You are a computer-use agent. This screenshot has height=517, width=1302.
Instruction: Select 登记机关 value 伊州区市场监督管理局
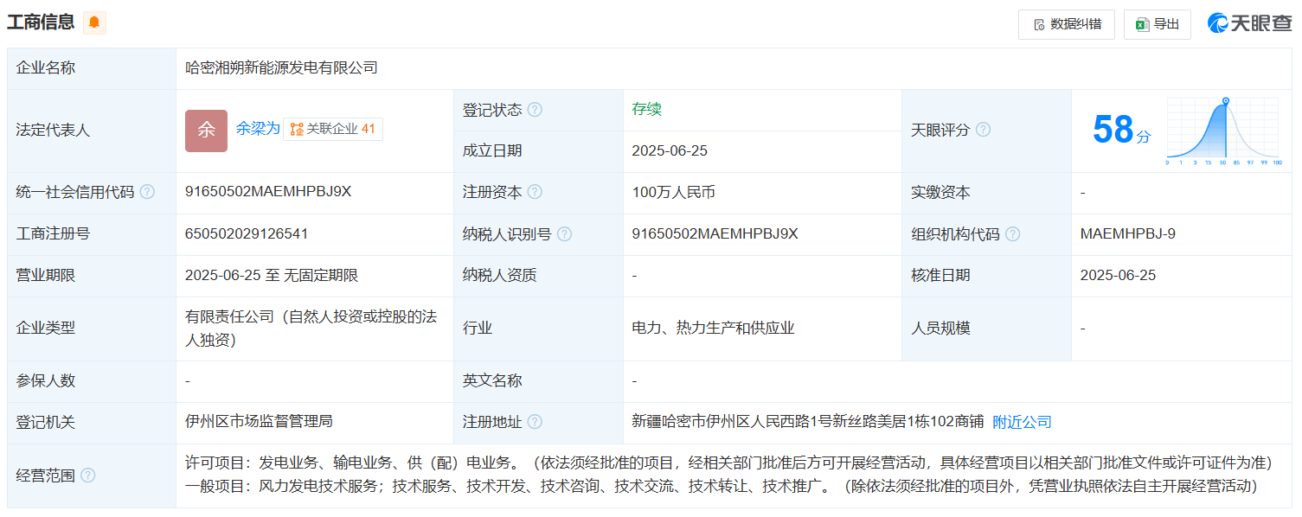(x=259, y=422)
